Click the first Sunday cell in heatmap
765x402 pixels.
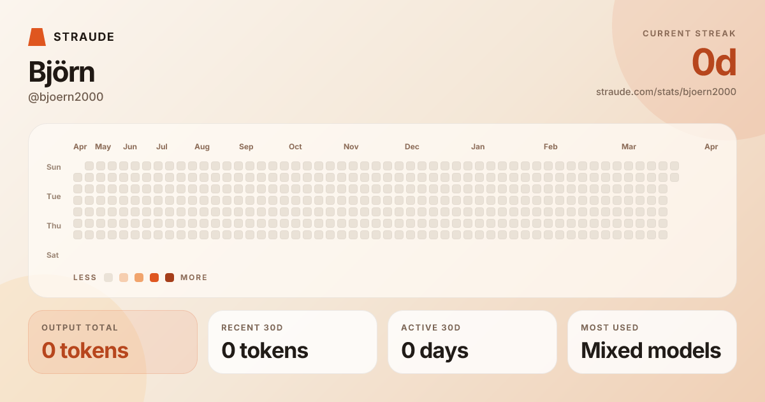89,166
